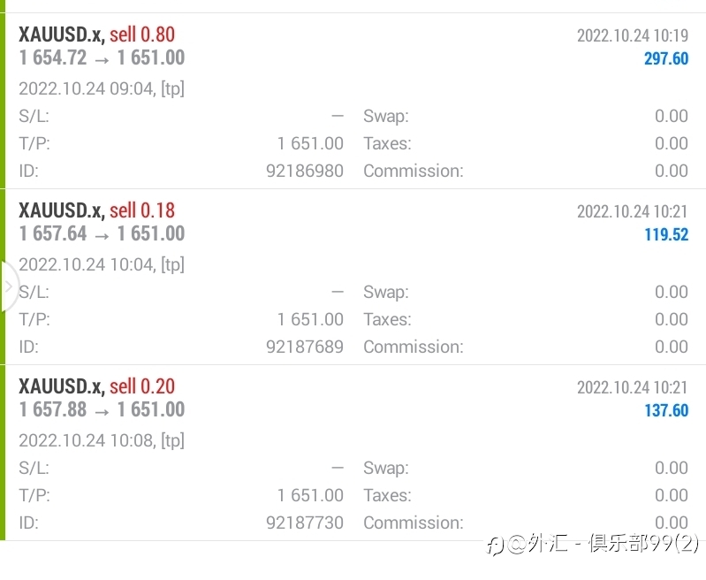Expand the side drawer chevron handle
Viewport: 706px width, 580px height.
pyautogui.click(x=9, y=286)
